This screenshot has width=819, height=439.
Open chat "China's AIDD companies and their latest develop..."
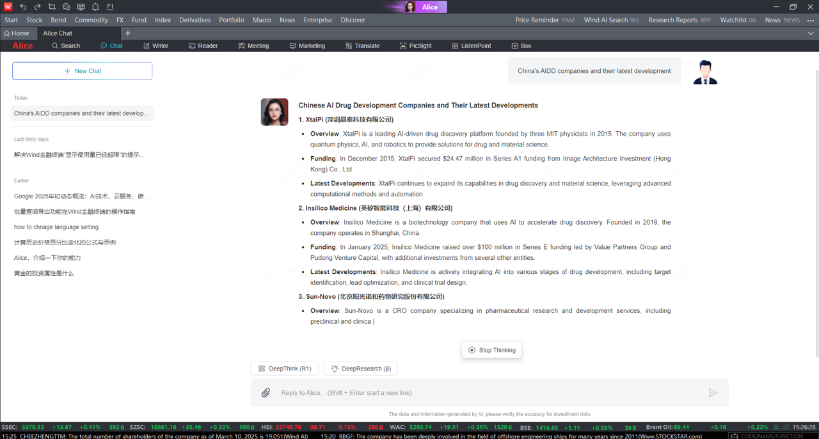tap(83, 113)
